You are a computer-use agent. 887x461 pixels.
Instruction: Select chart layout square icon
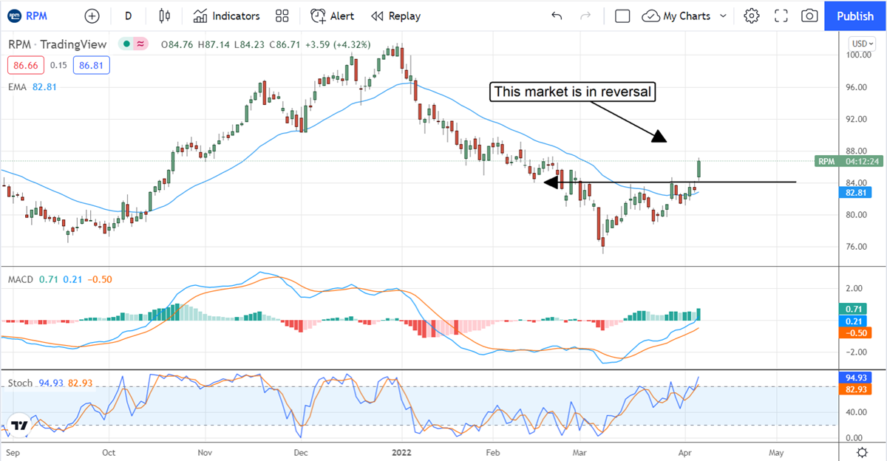(x=622, y=16)
